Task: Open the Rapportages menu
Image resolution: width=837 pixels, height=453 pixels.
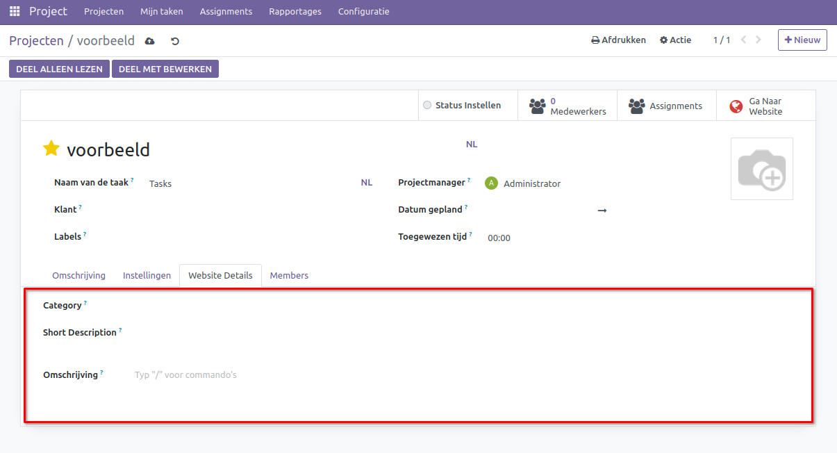Action: 295,12
